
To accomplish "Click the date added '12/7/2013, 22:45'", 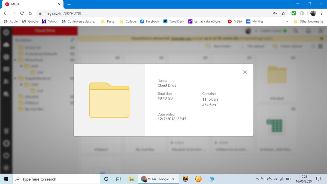I will [x=172, y=119].
